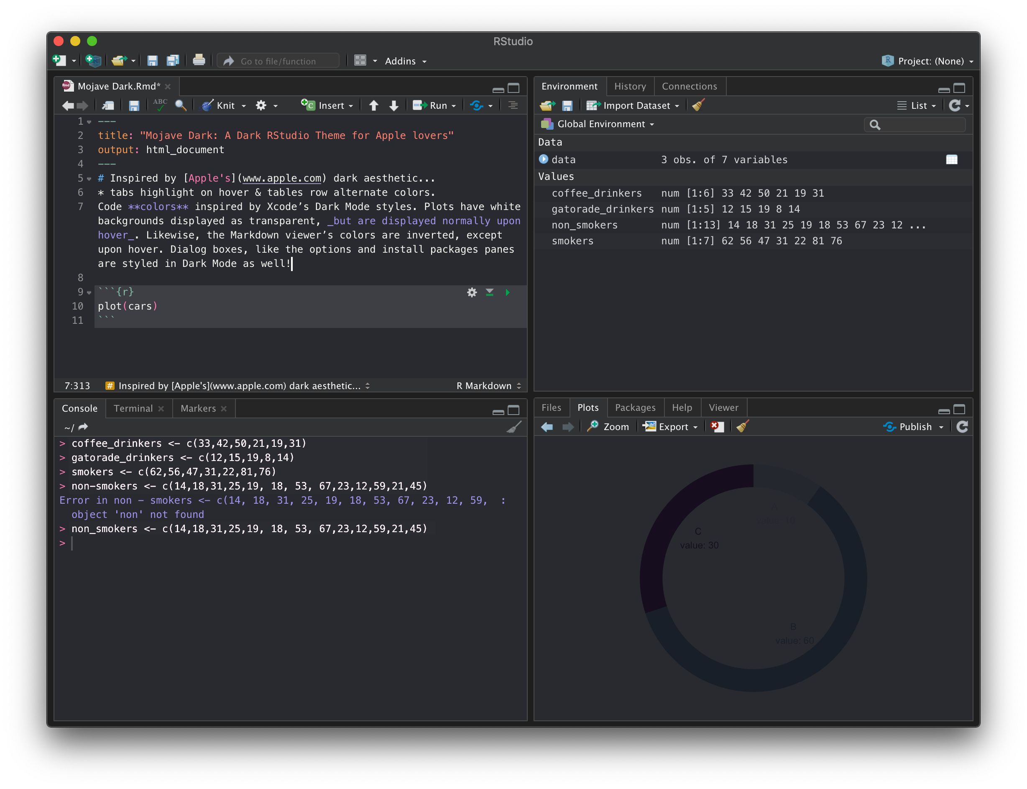
Task: Toggle document outline icon in editor toolbar
Action: (x=513, y=106)
